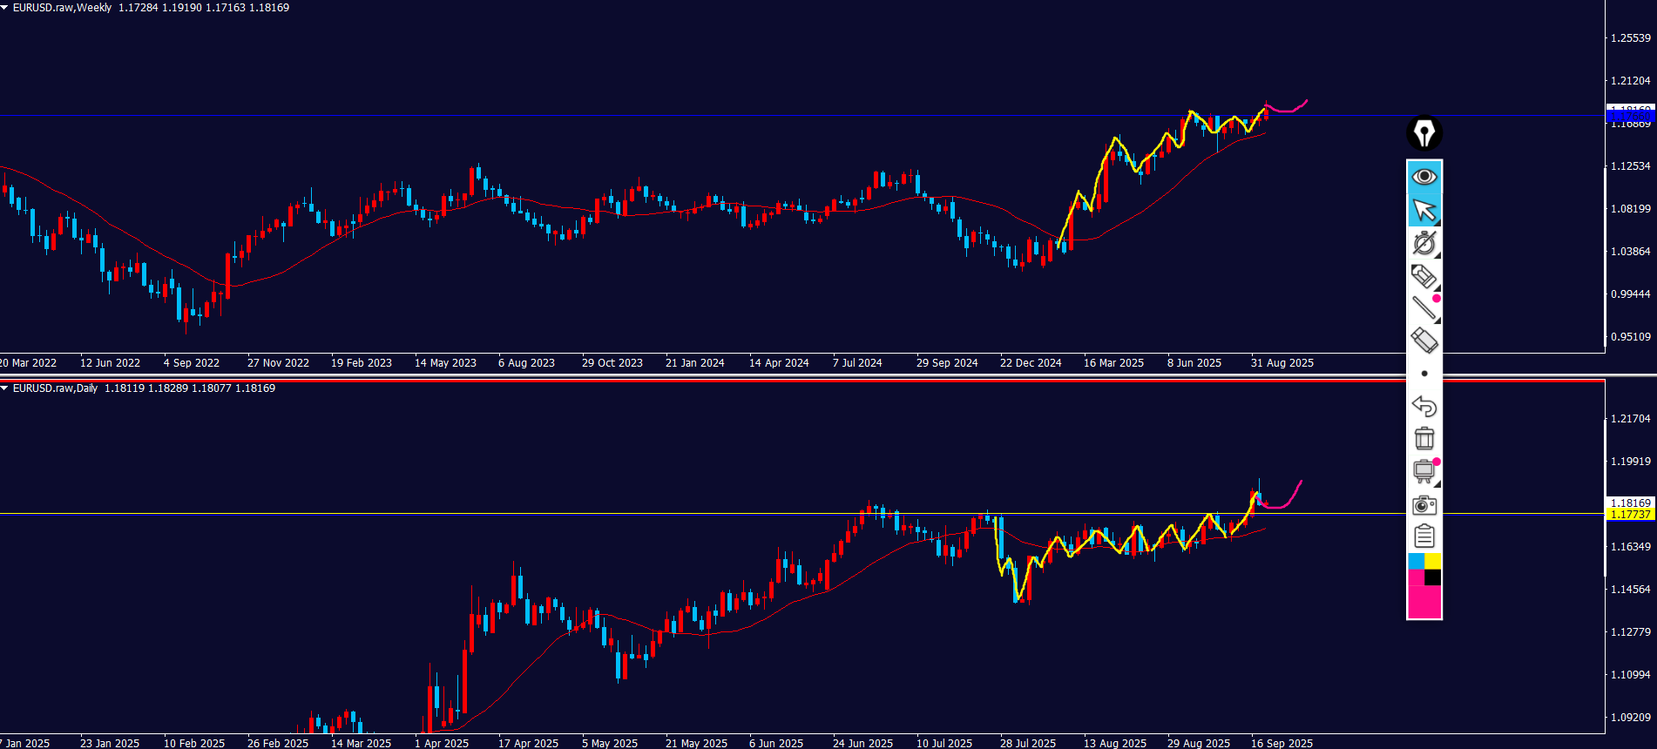Pick the black color swatch

[1432, 577]
